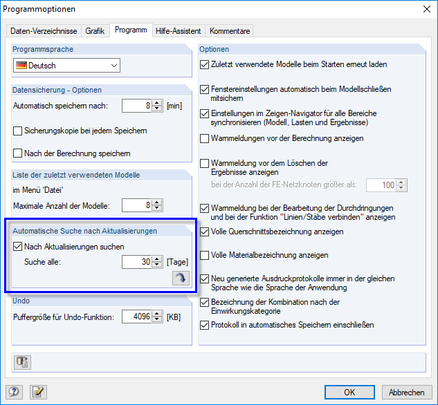
Task: Open the Programmsprache Deutsch dropdown
Action: pos(66,66)
